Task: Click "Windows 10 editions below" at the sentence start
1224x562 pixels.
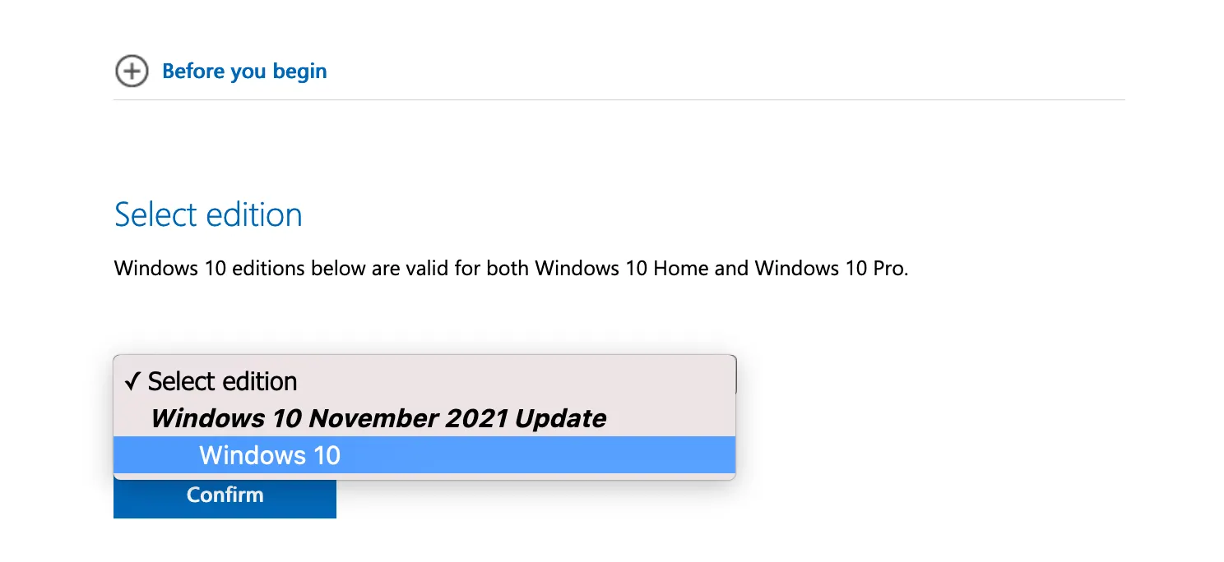Action: 210,269
